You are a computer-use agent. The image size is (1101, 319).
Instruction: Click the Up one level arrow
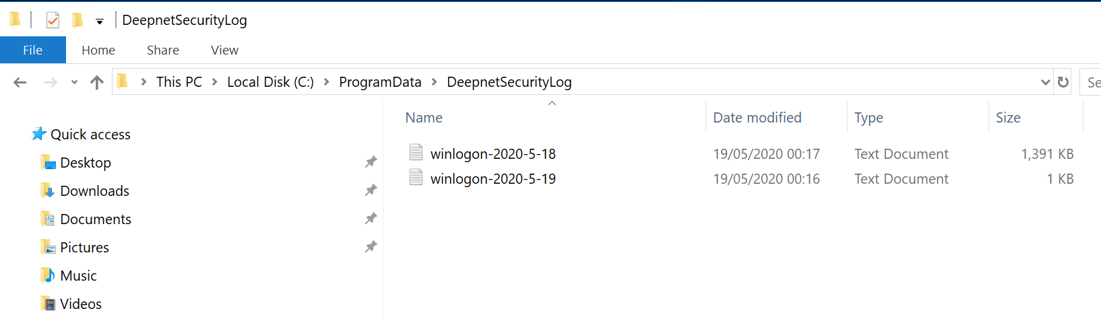[97, 82]
